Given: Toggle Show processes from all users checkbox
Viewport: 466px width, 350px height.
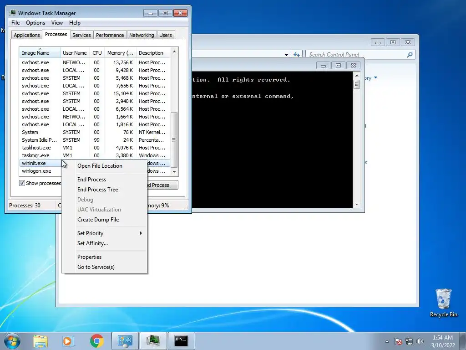Looking at the screenshot, I should [22, 183].
